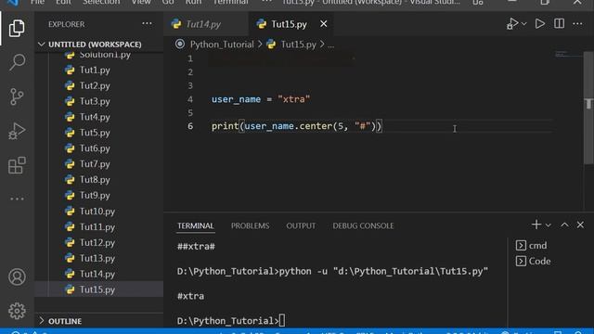The width and height of the screenshot is (594, 334).
Task: Open Run and Debug view icon
Action: pyautogui.click(x=17, y=131)
